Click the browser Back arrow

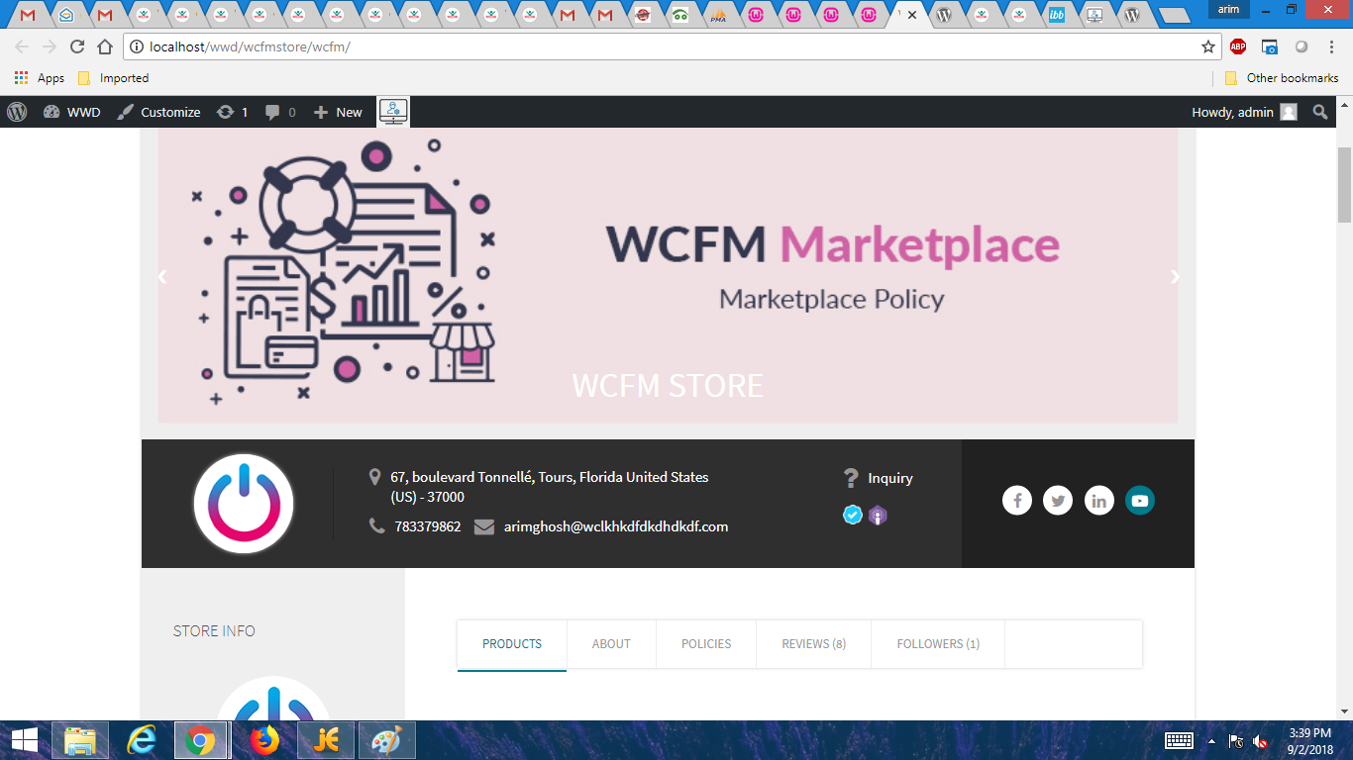22,47
